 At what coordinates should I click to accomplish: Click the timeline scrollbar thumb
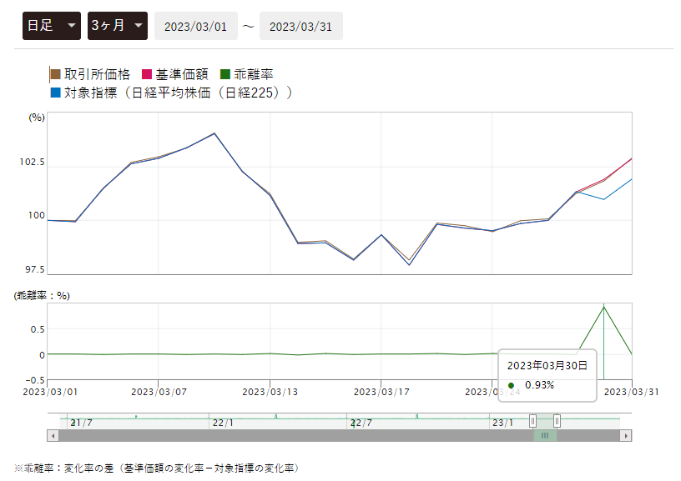coord(546,434)
